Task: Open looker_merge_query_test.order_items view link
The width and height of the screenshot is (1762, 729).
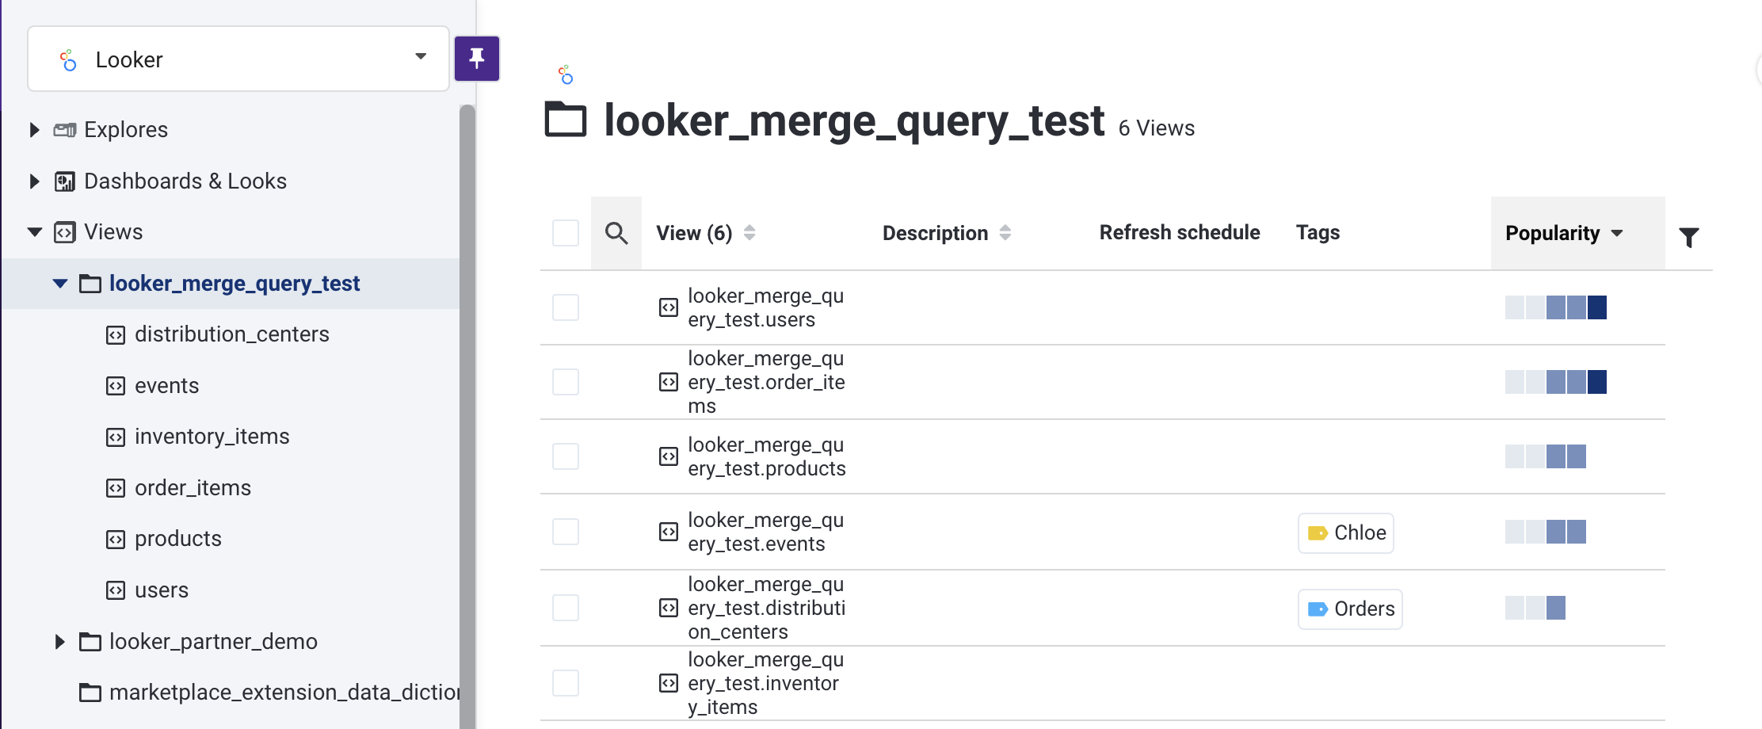Action: (765, 382)
